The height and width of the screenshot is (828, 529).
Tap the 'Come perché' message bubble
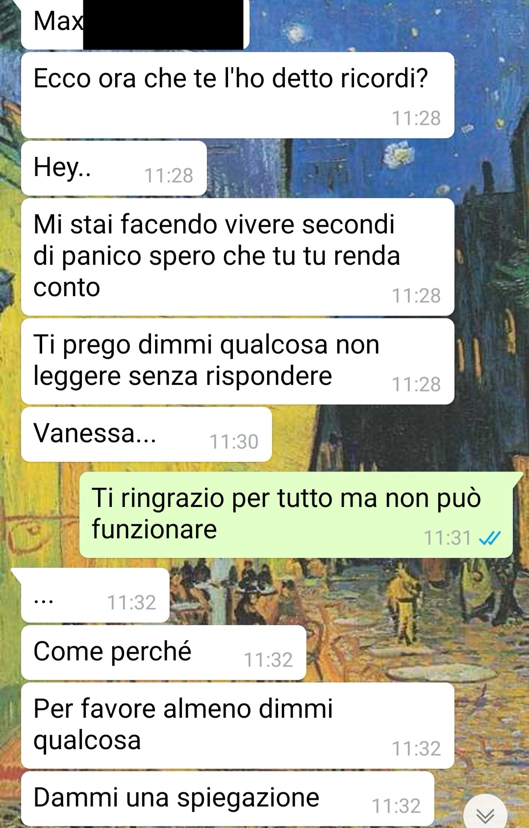pos(164,652)
